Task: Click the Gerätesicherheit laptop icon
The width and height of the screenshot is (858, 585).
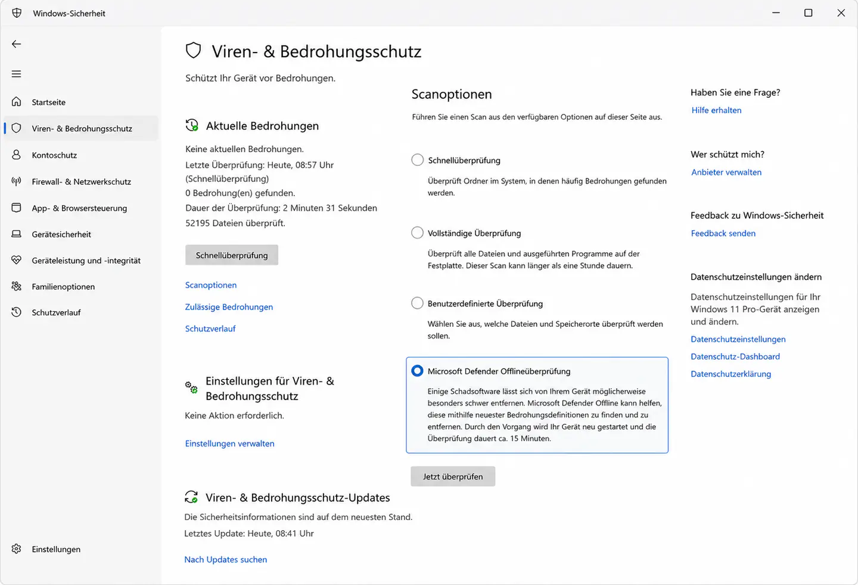Action: pos(17,234)
